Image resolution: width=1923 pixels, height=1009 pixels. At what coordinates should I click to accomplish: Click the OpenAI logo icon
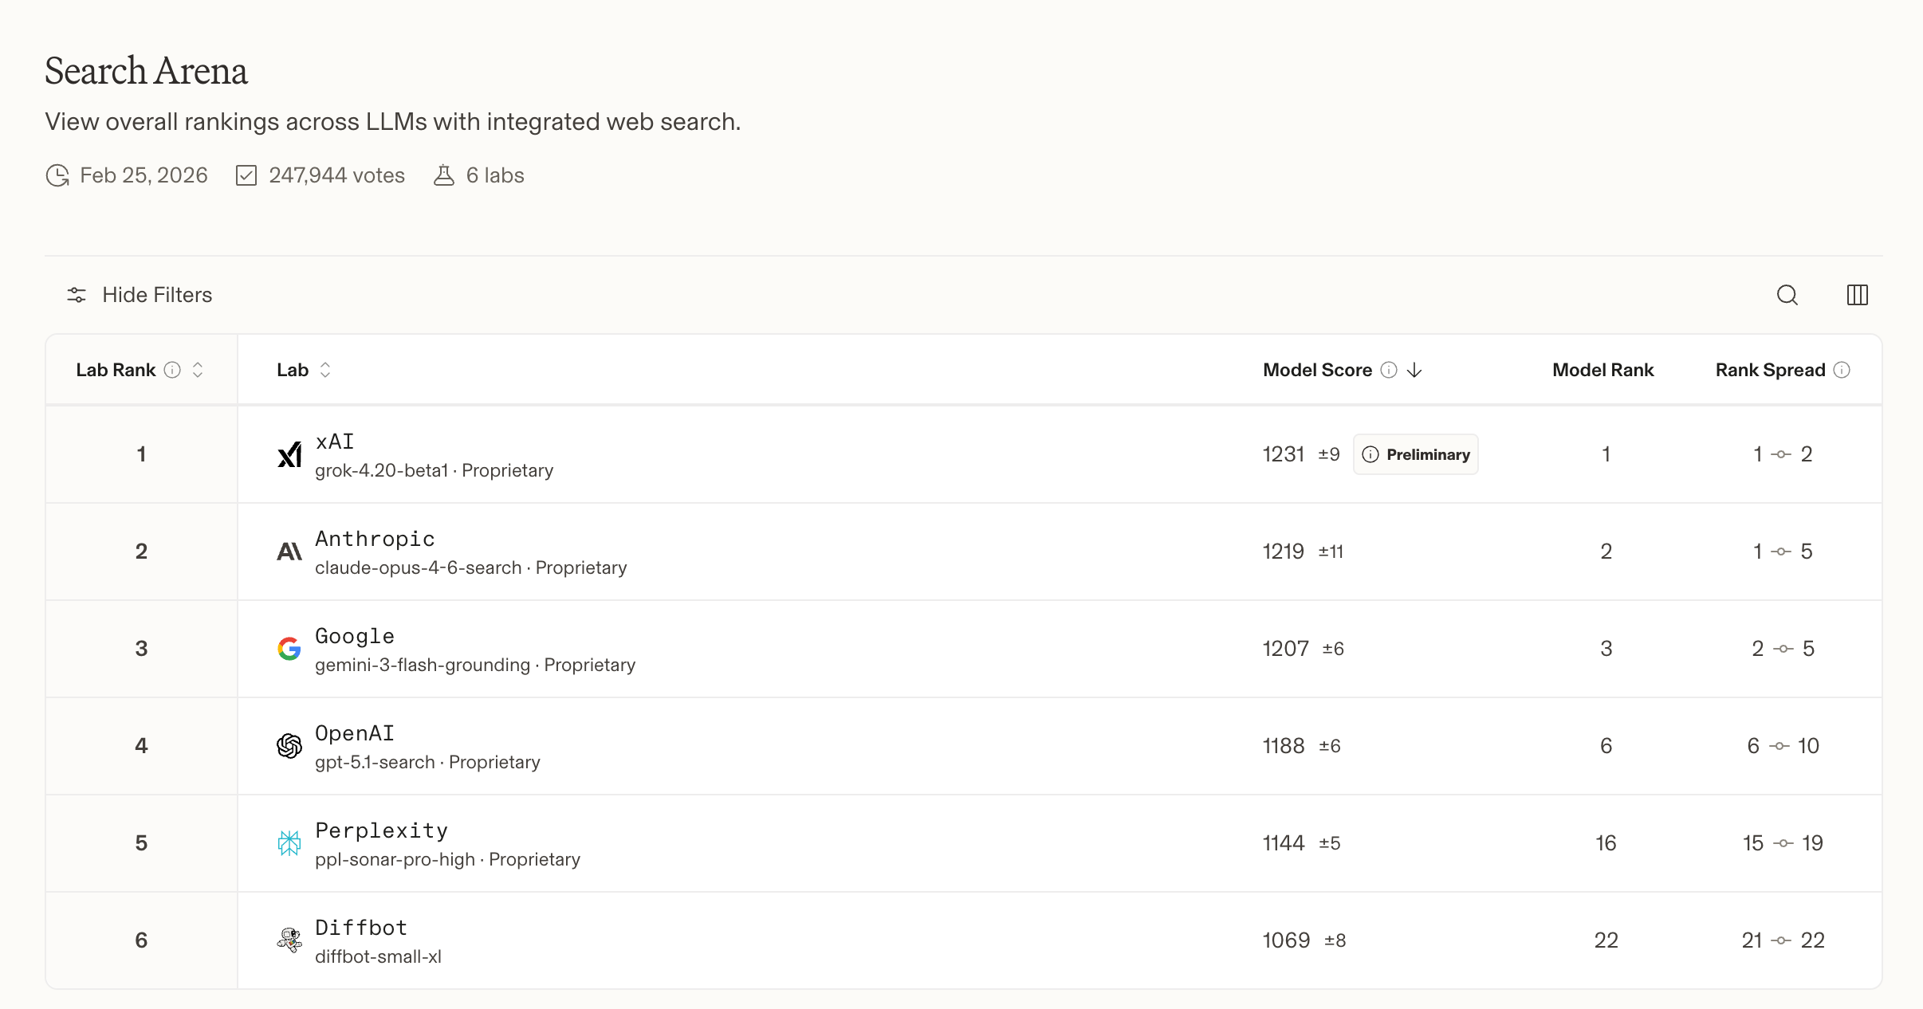click(289, 746)
